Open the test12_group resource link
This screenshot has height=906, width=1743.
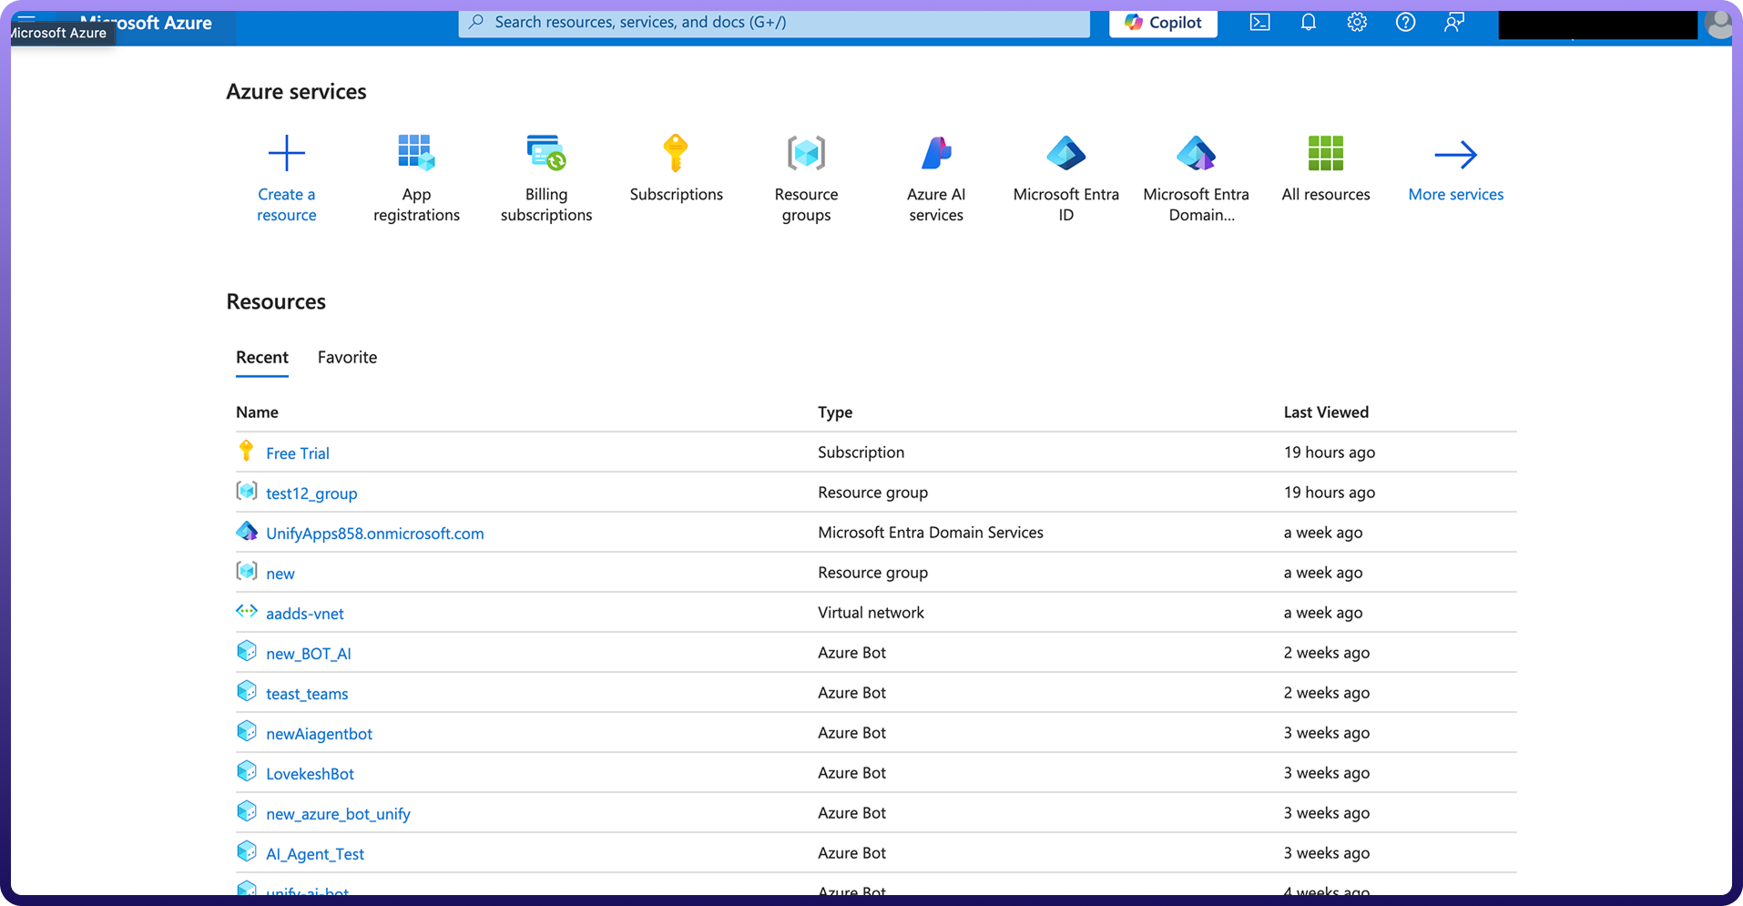(311, 494)
